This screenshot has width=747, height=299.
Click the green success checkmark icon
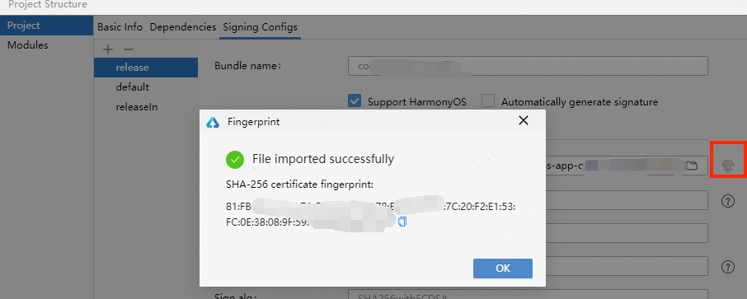[235, 160]
